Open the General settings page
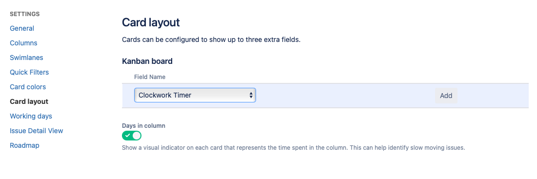537x179 pixels. [22, 28]
